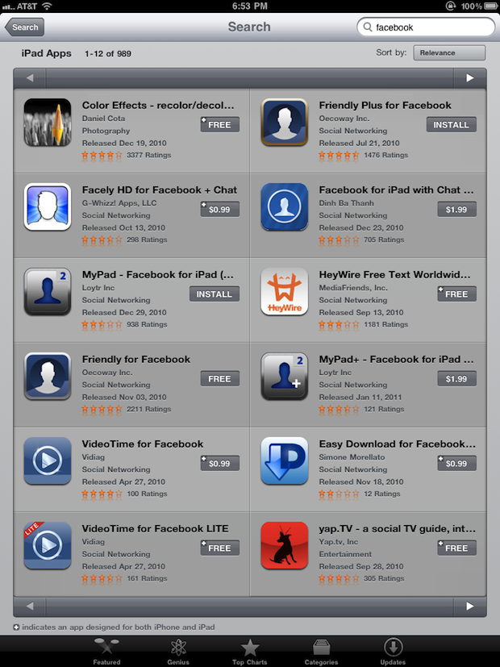Switch to the Top Charts tab

click(249, 652)
